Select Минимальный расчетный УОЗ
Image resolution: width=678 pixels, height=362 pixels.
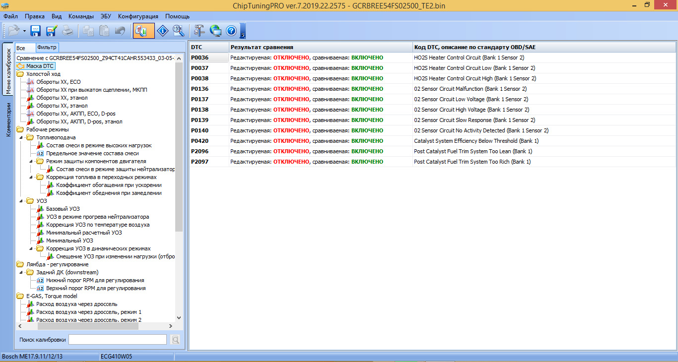click(84, 233)
